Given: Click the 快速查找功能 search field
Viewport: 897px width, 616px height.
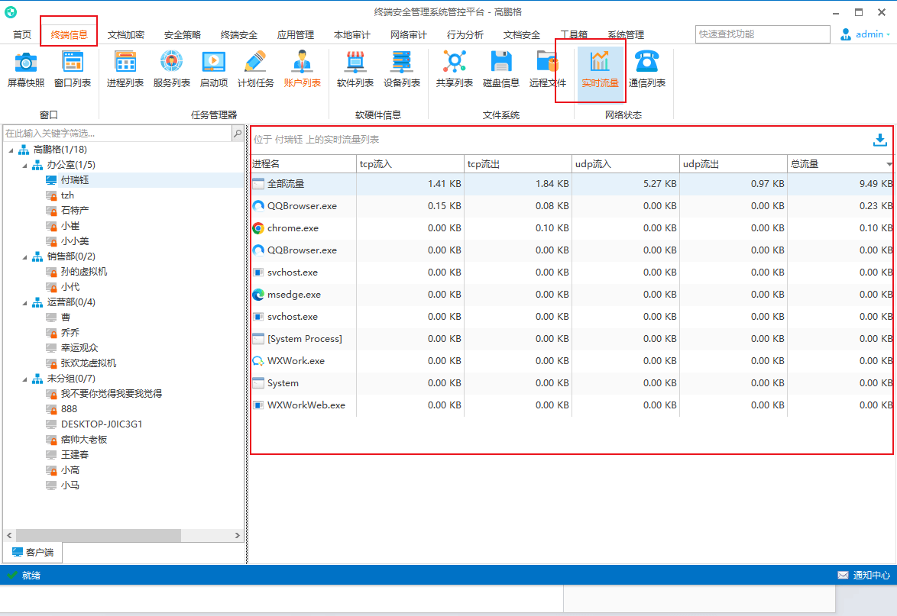Looking at the screenshot, I should pos(762,34).
